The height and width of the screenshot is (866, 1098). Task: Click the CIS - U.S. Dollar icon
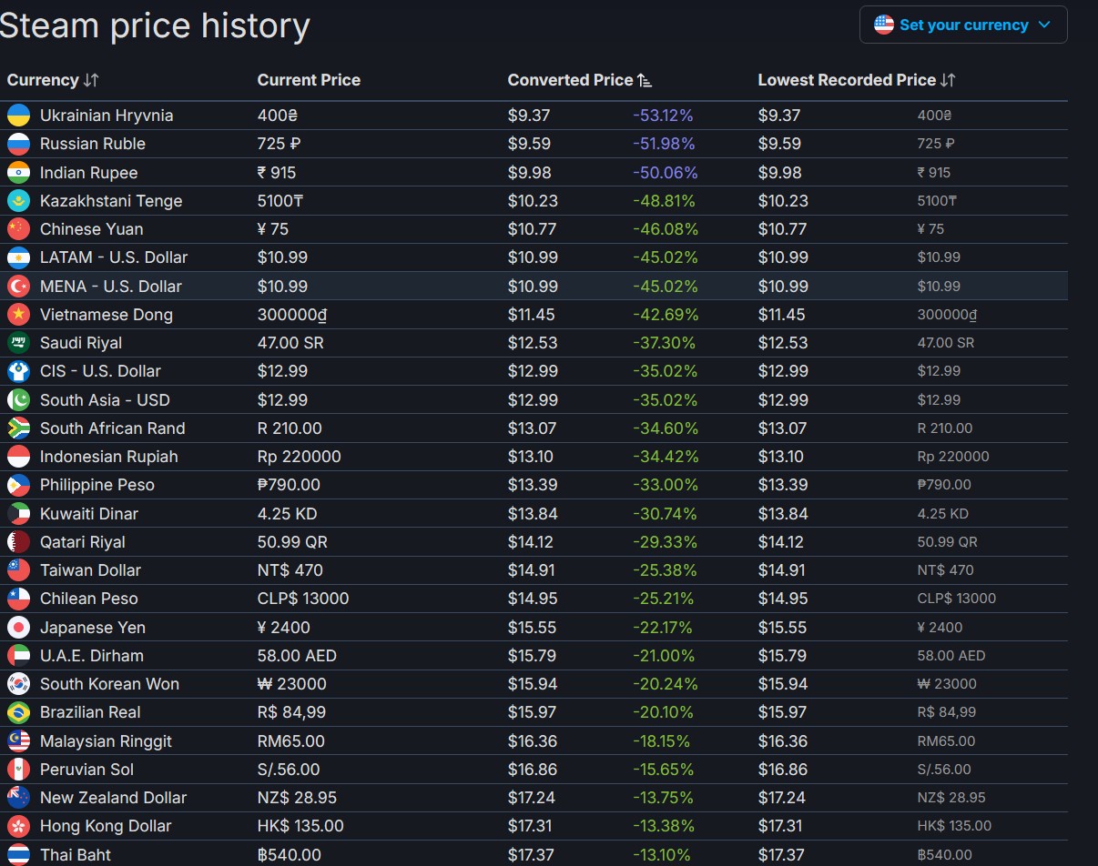pos(18,371)
